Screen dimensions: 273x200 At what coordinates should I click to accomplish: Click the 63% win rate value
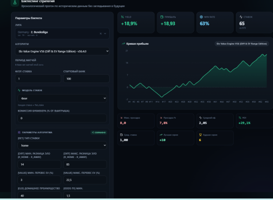point(205,23)
